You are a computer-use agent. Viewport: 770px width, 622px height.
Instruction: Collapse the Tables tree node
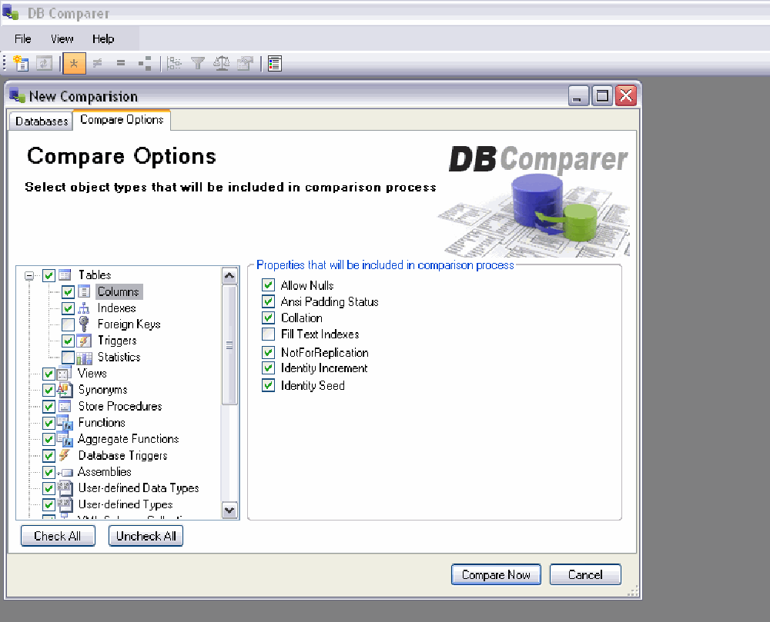point(29,275)
